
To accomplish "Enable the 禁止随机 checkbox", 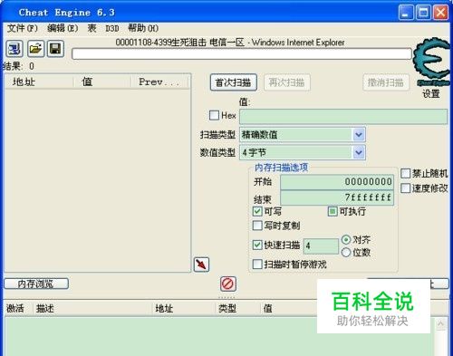I will tap(405, 173).
